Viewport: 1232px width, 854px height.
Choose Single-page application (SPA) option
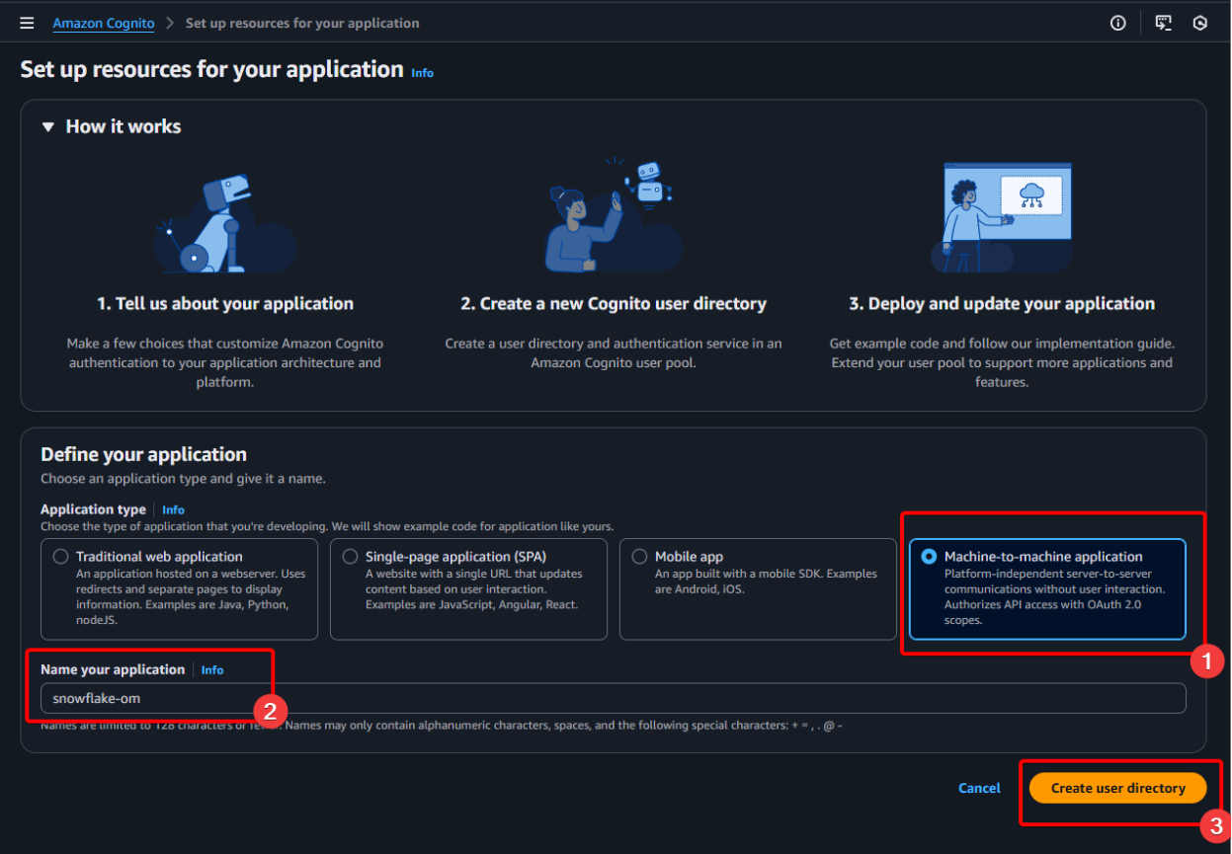pos(350,557)
